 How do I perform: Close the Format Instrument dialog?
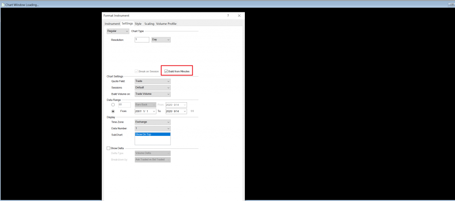click(x=239, y=15)
